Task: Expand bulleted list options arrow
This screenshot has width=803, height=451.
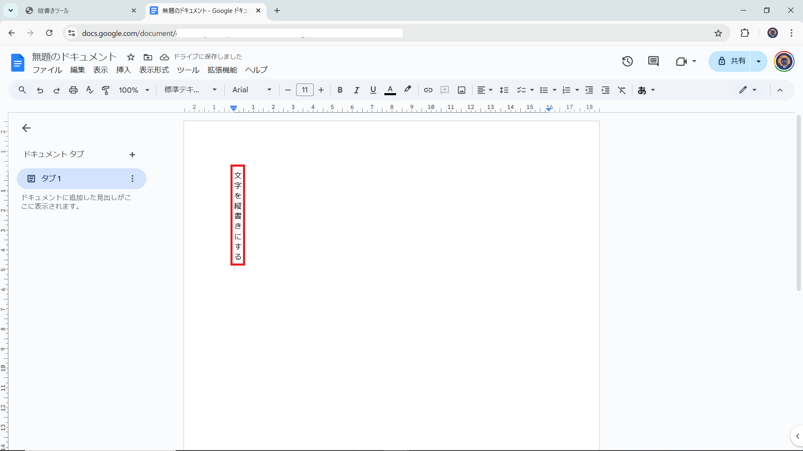Action: click(x=555, y=90)
